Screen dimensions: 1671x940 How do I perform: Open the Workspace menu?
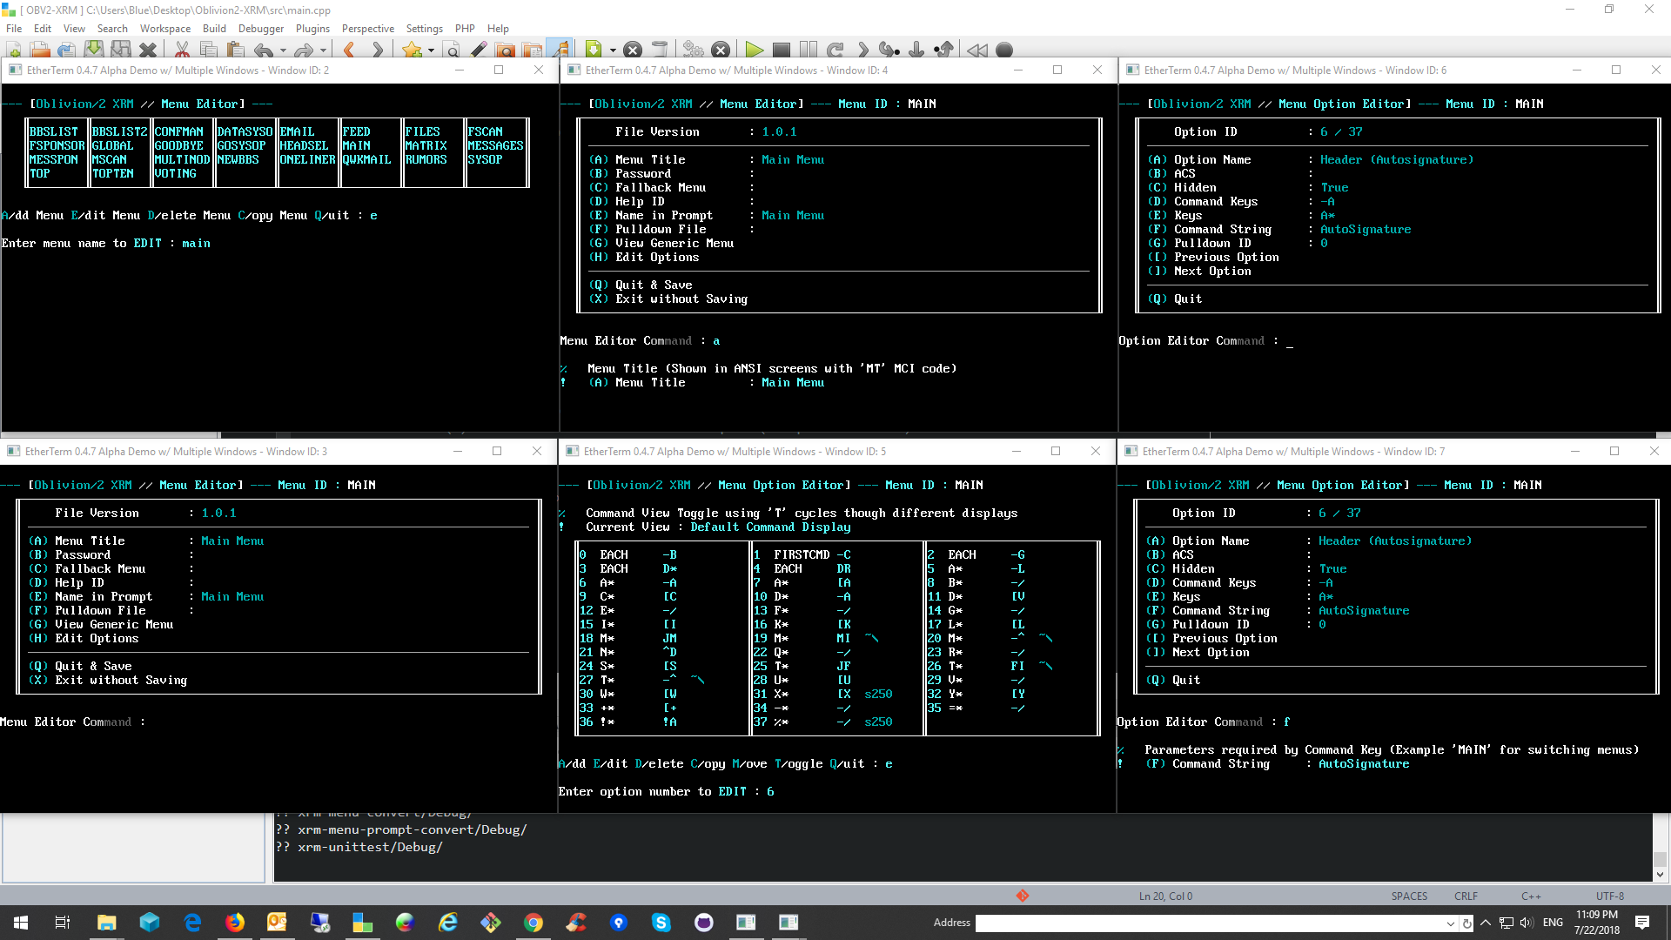pyautogui.click(x=164, y=29)
